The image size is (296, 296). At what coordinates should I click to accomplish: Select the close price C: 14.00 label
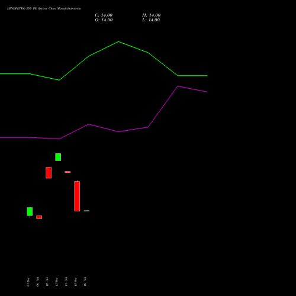(x=104, y=15)
